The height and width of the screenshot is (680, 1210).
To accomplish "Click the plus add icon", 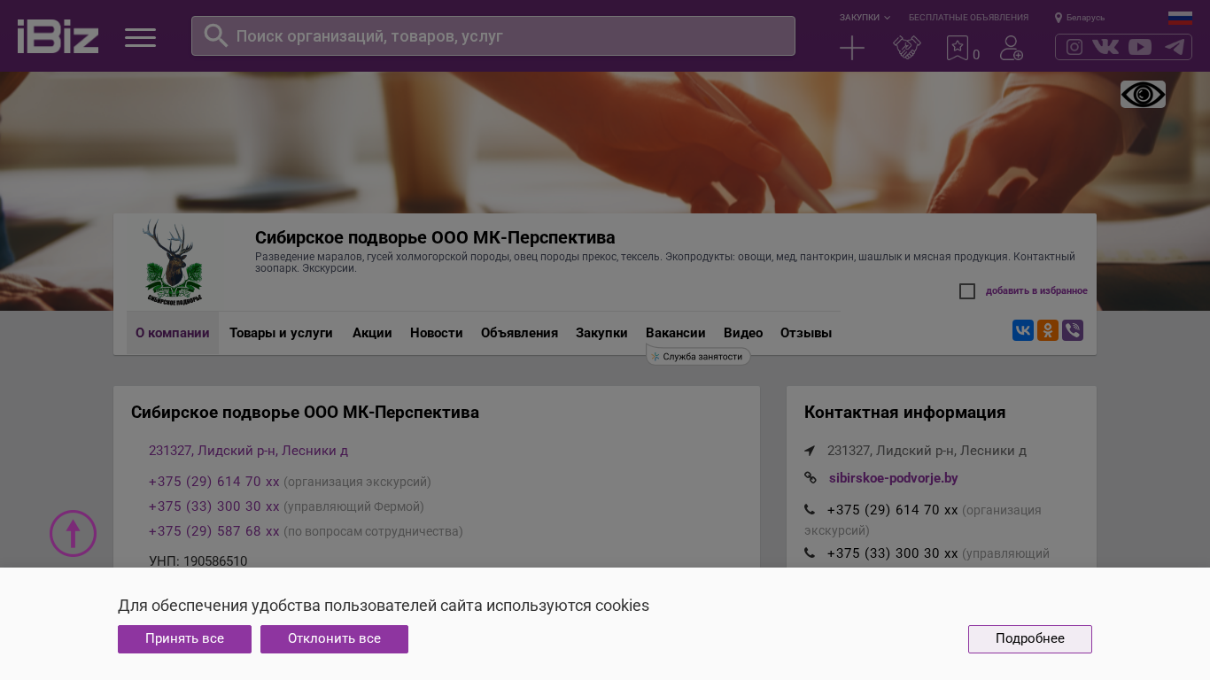I will pyautogui.click(x=852, y=48).
